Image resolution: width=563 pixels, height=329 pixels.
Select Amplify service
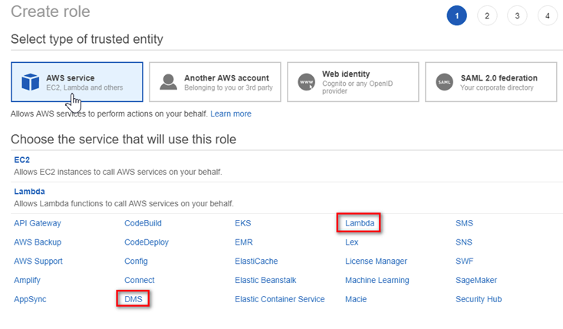click(x=28, y=280)
